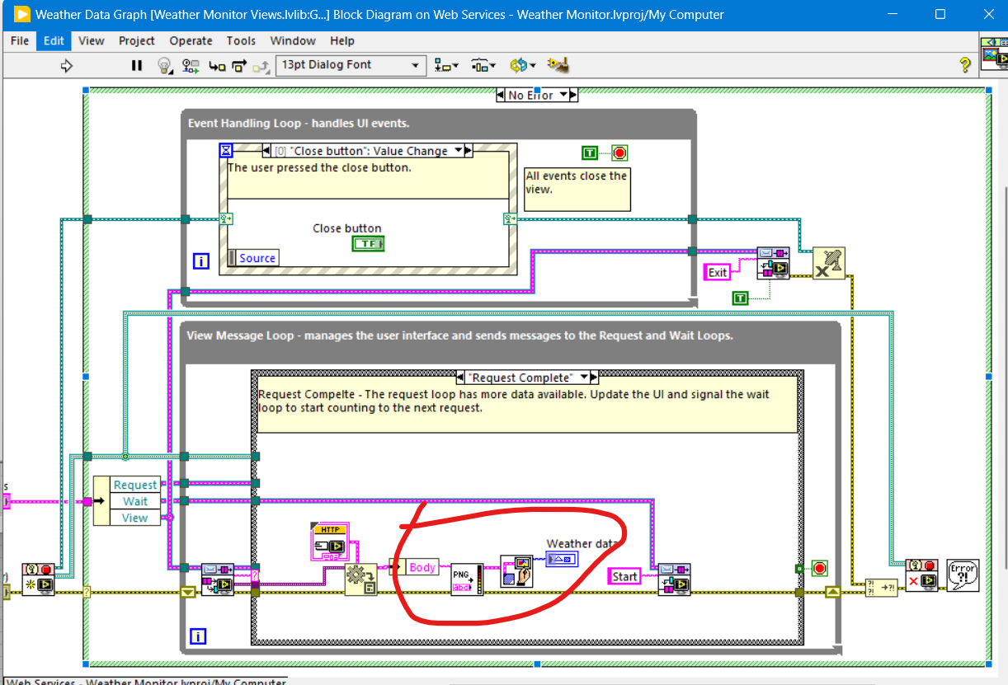Select the Close button boolean terminal

click(368, 244)
